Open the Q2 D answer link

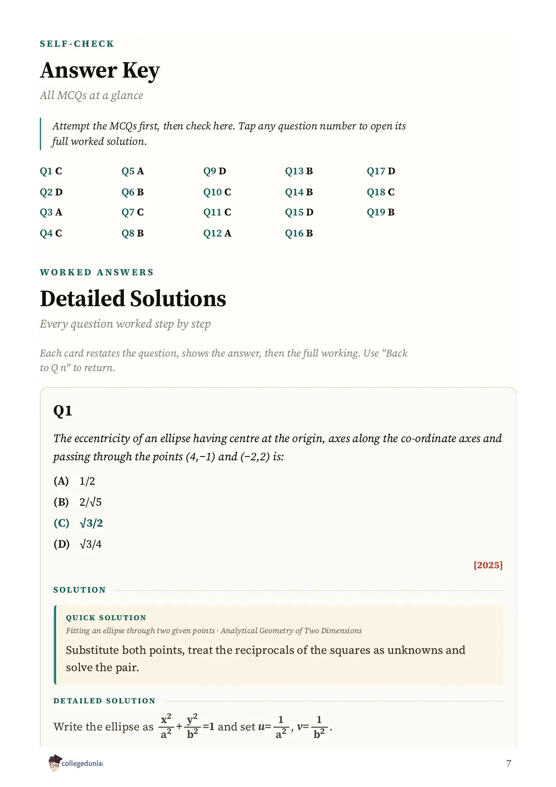tap(51, 192)
